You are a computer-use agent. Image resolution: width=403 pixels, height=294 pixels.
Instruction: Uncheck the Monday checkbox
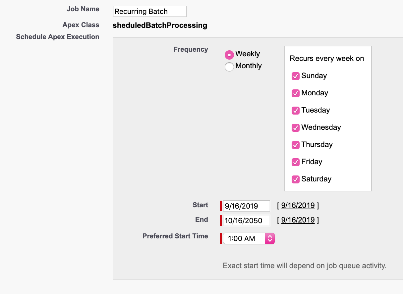tap(296, 93)
